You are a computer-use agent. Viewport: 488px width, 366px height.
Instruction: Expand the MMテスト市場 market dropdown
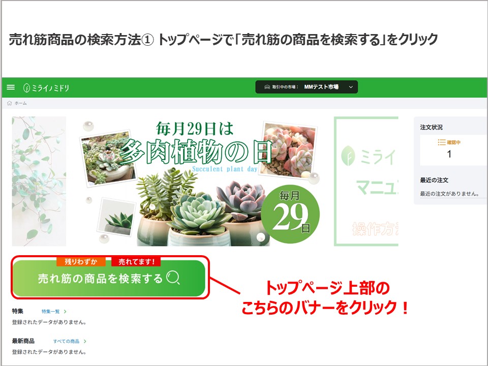307,87
